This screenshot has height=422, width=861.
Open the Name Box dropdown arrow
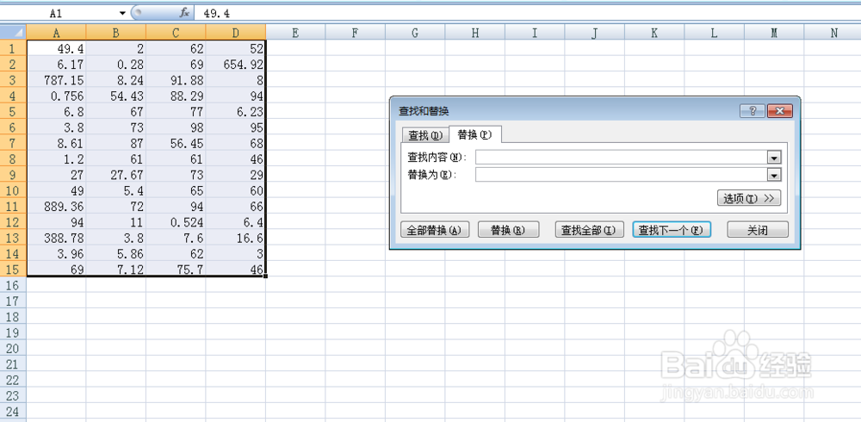click(123, 13)
